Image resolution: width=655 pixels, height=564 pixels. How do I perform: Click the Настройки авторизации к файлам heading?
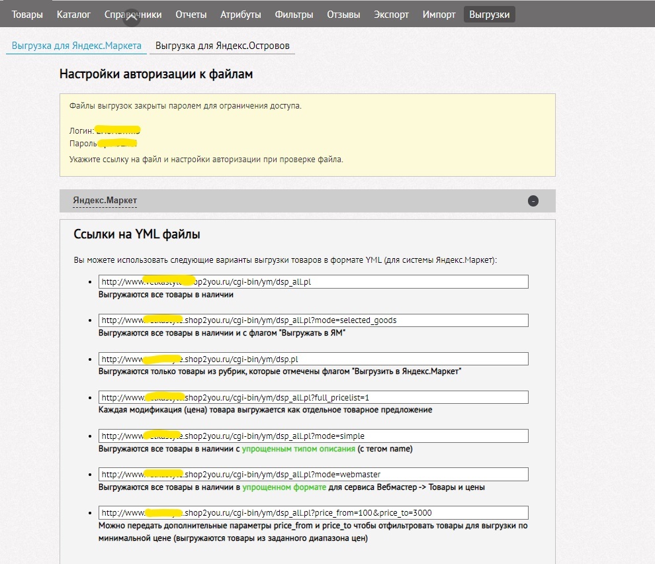click(156, 74)
